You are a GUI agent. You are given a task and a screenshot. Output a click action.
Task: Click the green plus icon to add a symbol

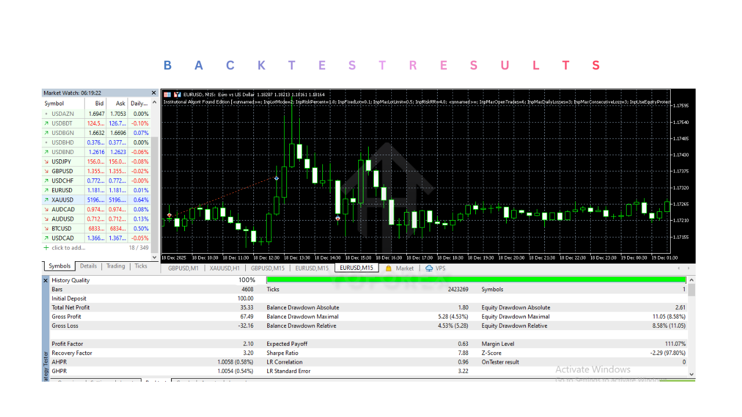46,247
